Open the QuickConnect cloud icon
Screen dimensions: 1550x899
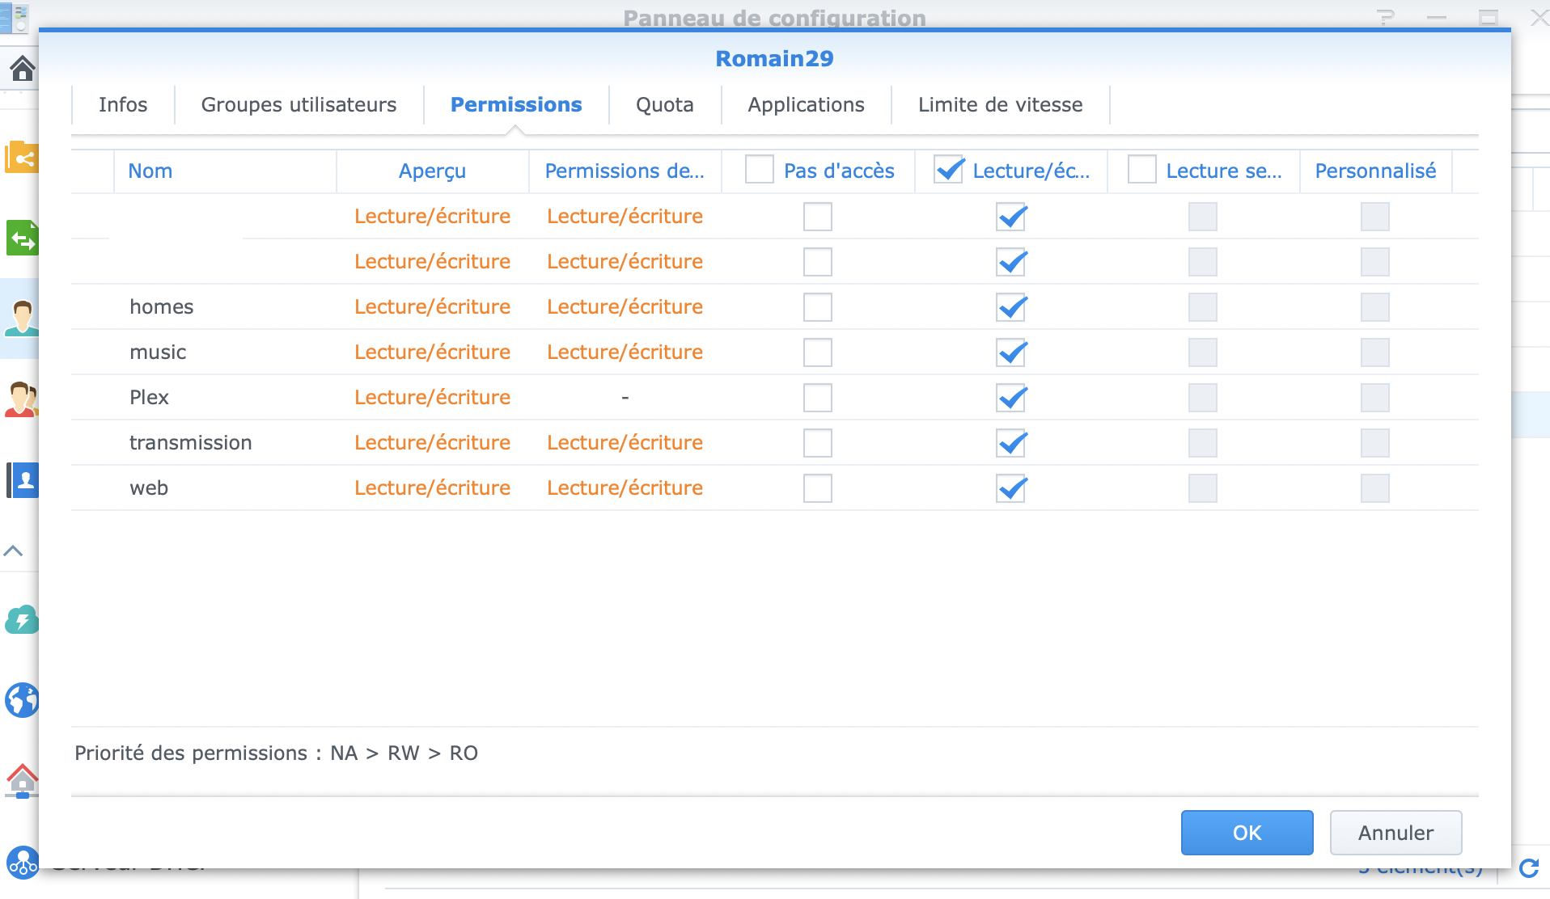22,620
